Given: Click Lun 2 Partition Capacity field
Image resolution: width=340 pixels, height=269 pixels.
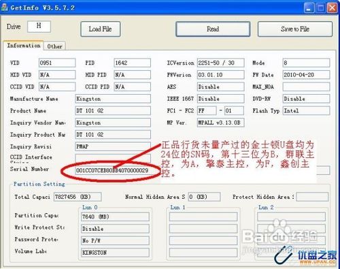Looking at the screenshot, I should [291, 217].
